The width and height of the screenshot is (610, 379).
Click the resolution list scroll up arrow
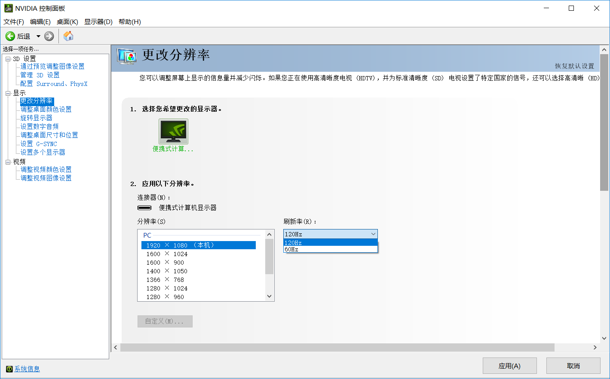tap(270, 234)
